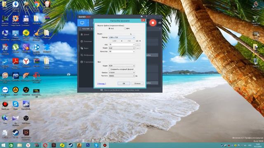Expand the recording mode arrow beside screen icon

tap(88, 23)
